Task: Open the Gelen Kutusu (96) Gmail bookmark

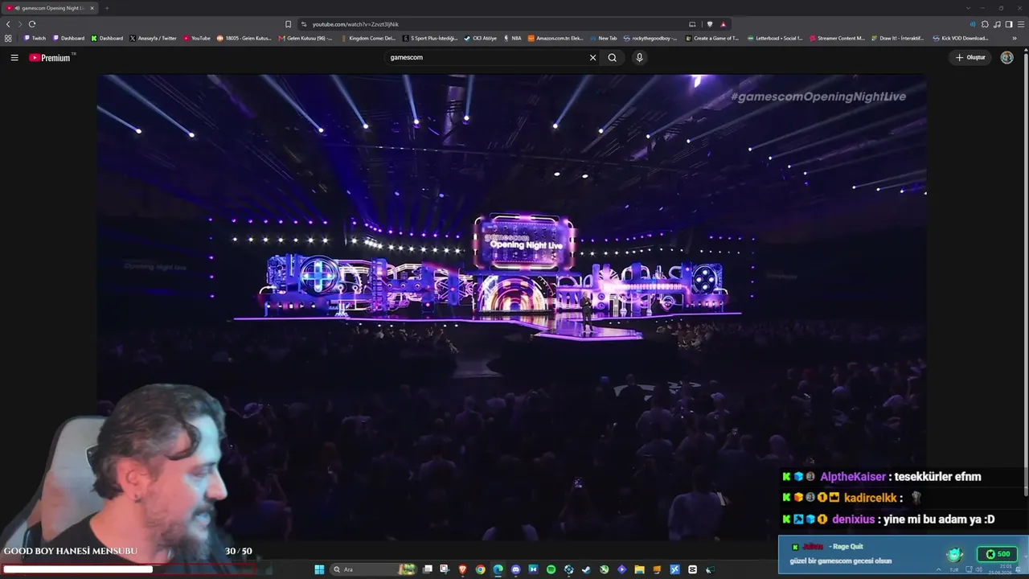Action: coord(305,38)
